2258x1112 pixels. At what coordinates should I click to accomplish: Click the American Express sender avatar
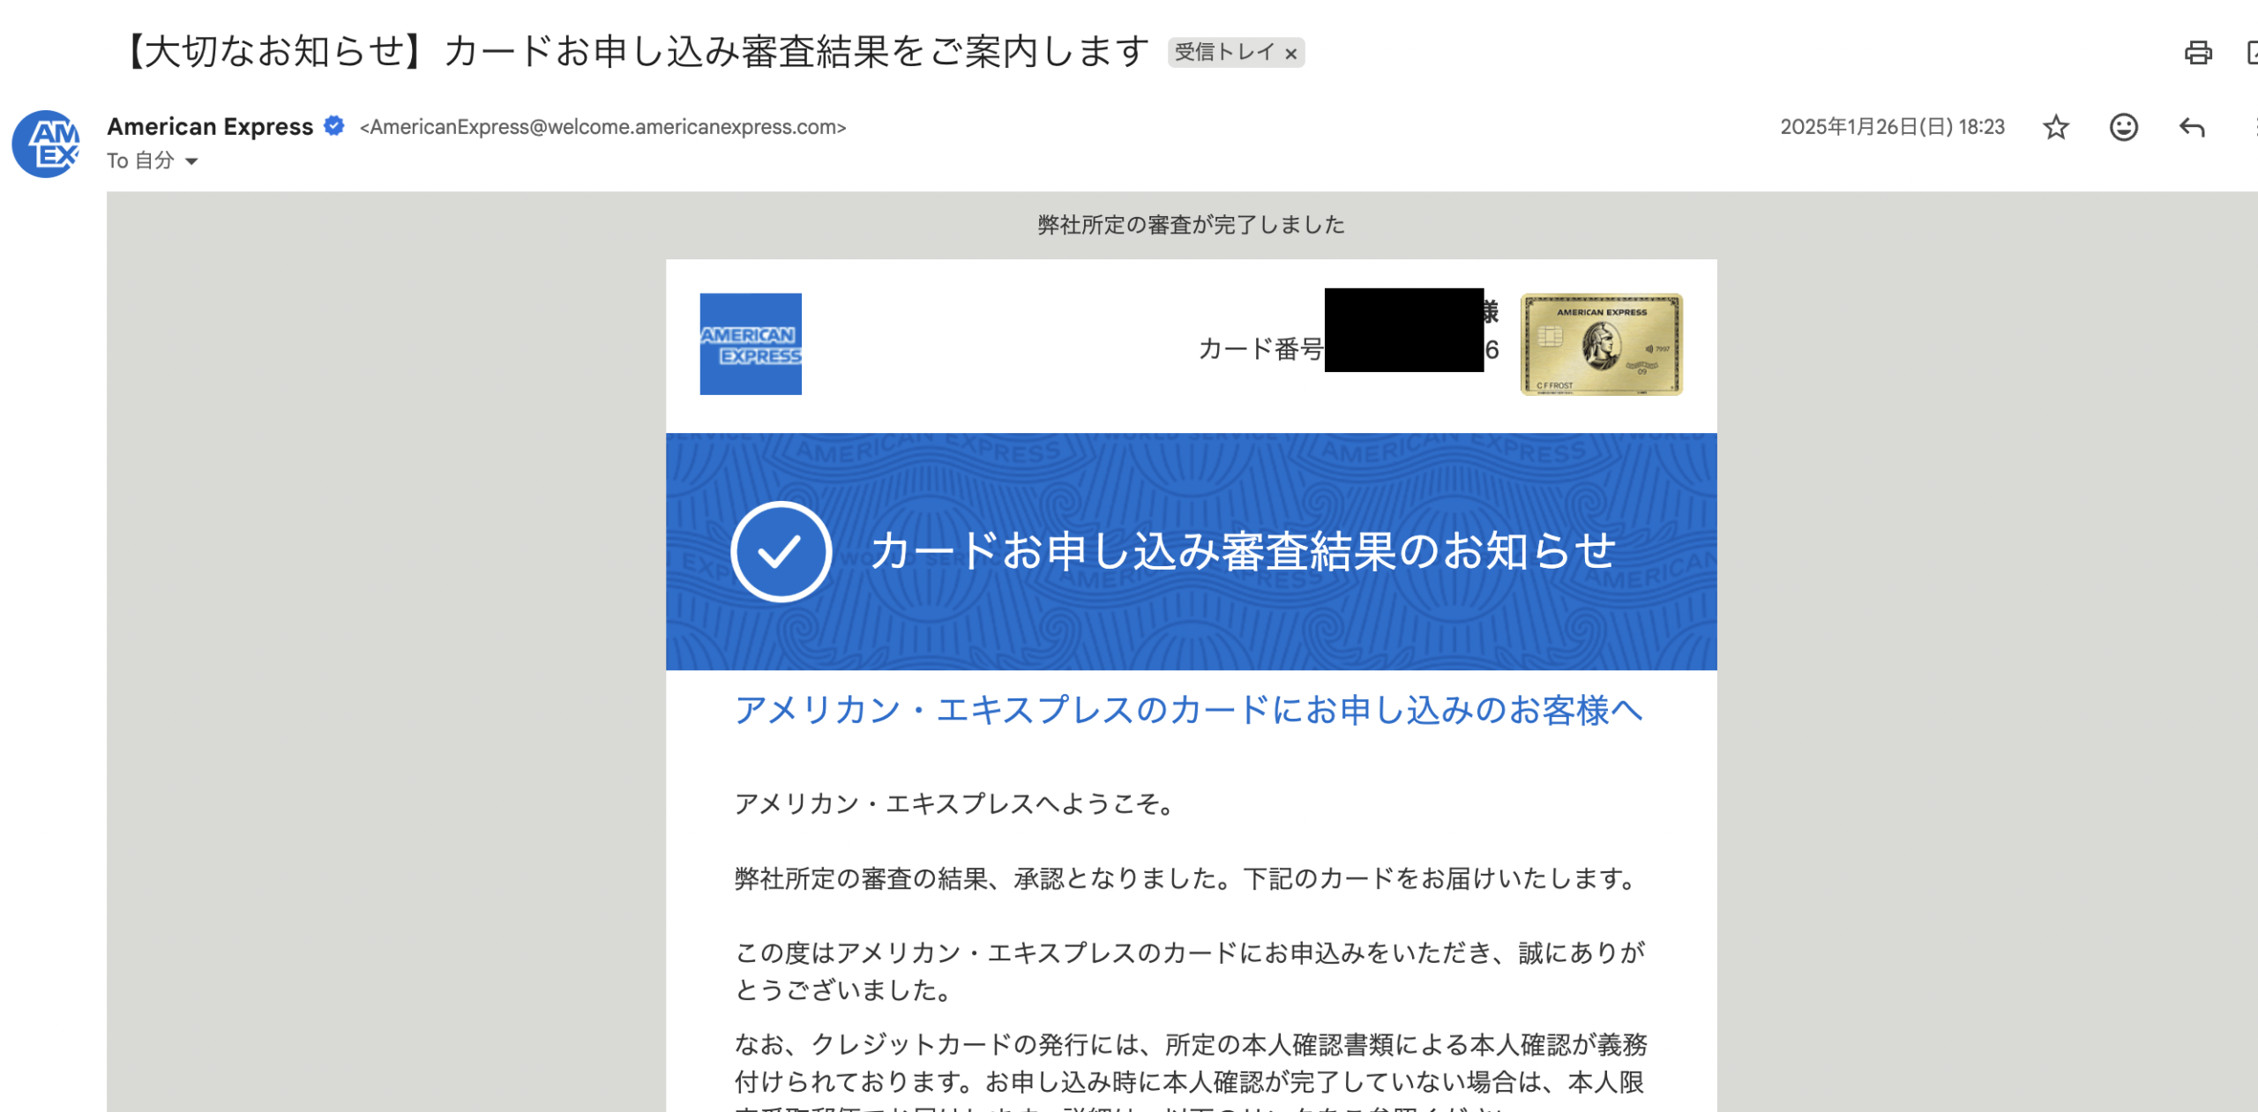click(45, 144)
